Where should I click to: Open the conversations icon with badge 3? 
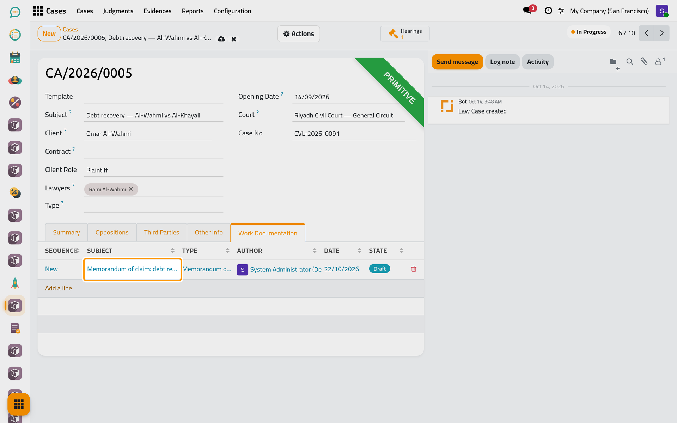pos(528,11)
